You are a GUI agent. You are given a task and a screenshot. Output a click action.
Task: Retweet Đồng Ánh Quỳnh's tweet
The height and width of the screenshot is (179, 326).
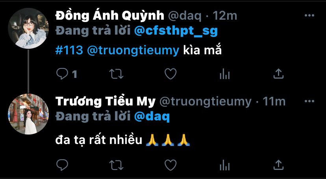coord(117,74)
